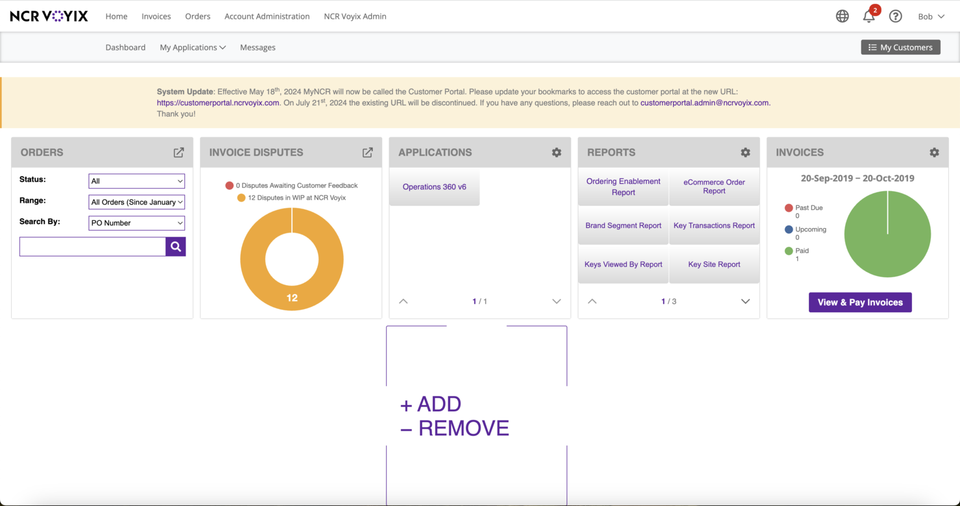Click the Reports page indicator 1 / 3
The image size is (960, 506).
coord(669,301)
